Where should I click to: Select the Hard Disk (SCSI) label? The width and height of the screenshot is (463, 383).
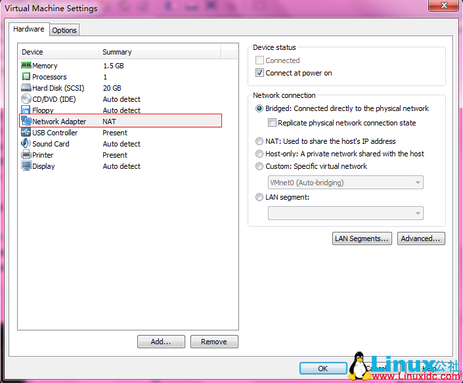point(58,88)
